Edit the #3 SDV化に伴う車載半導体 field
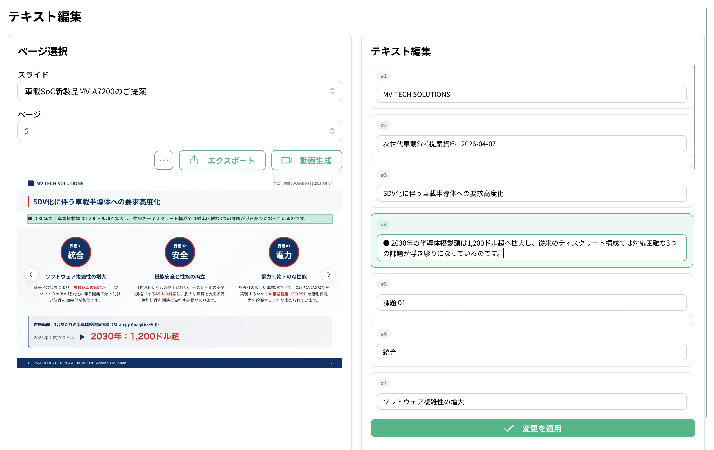This screenshot has width=714, height=450. click(531, 193)
